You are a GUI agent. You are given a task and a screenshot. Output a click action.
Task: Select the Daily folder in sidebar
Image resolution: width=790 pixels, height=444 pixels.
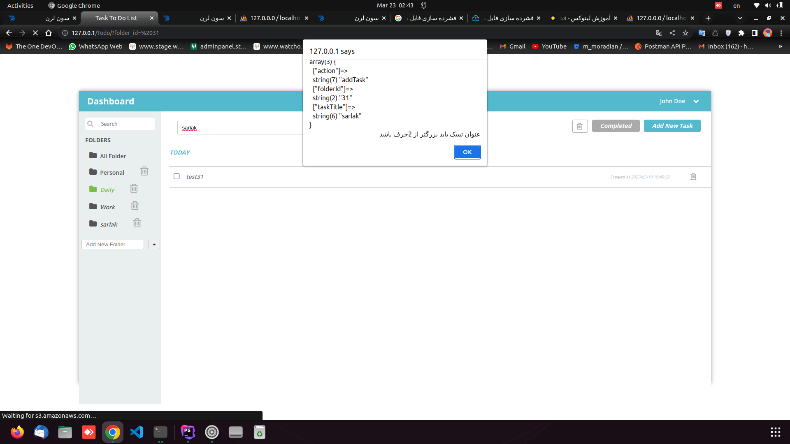click(x=107, y=189)
